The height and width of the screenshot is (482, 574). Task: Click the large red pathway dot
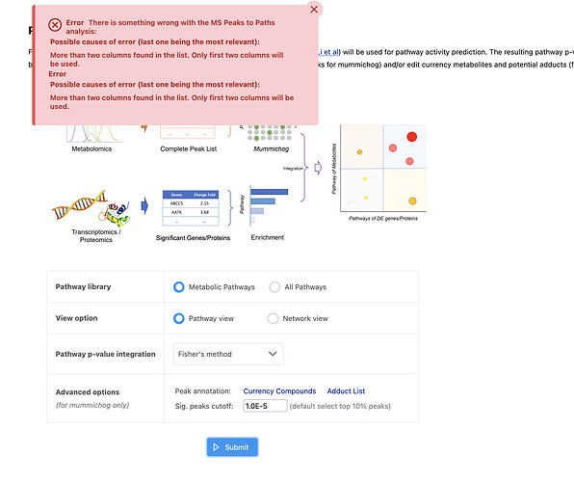click(412, 137)
